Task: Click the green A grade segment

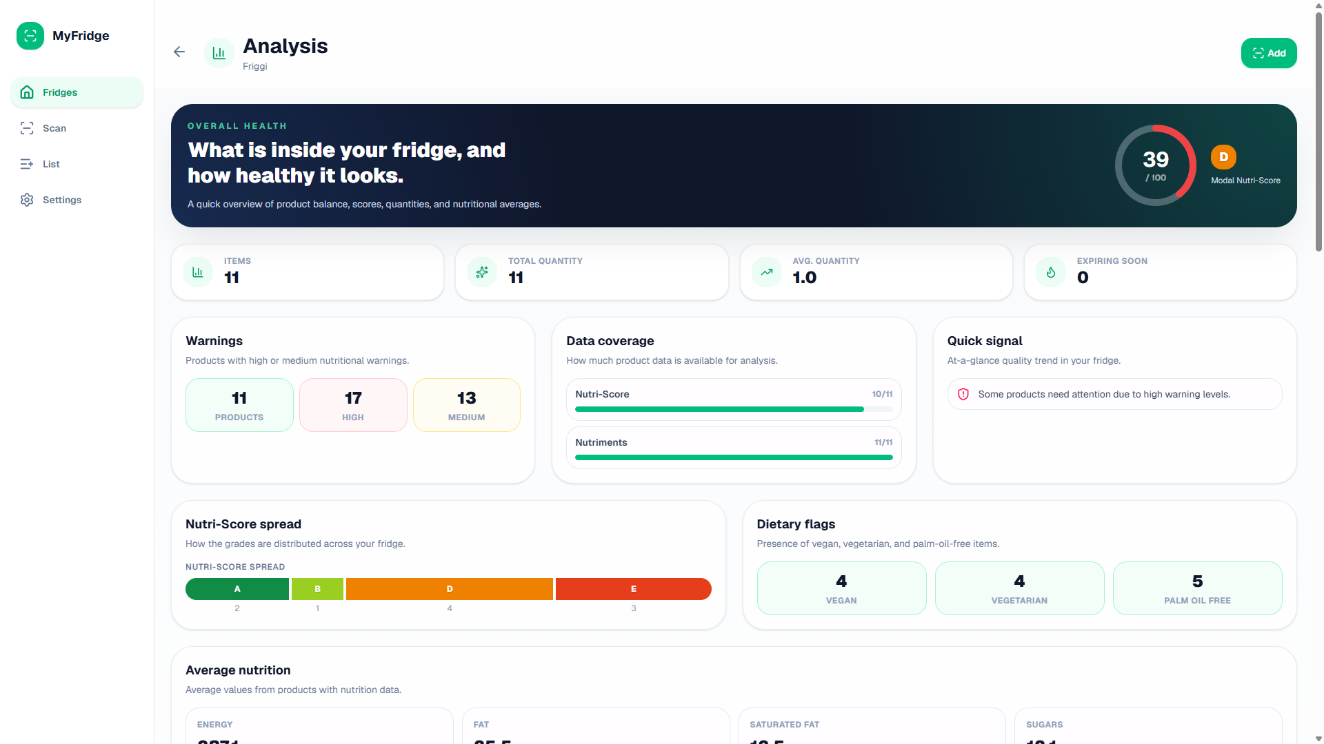Action: pos(237,589)
